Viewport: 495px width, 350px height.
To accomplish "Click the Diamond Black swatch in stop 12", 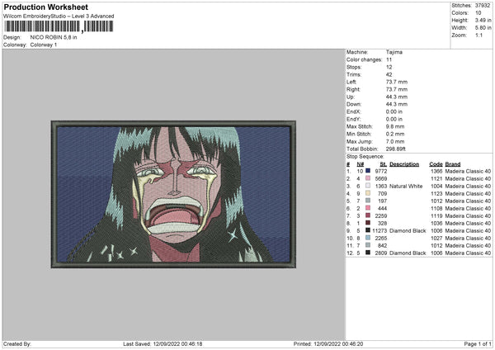I will tap(368, 253).
